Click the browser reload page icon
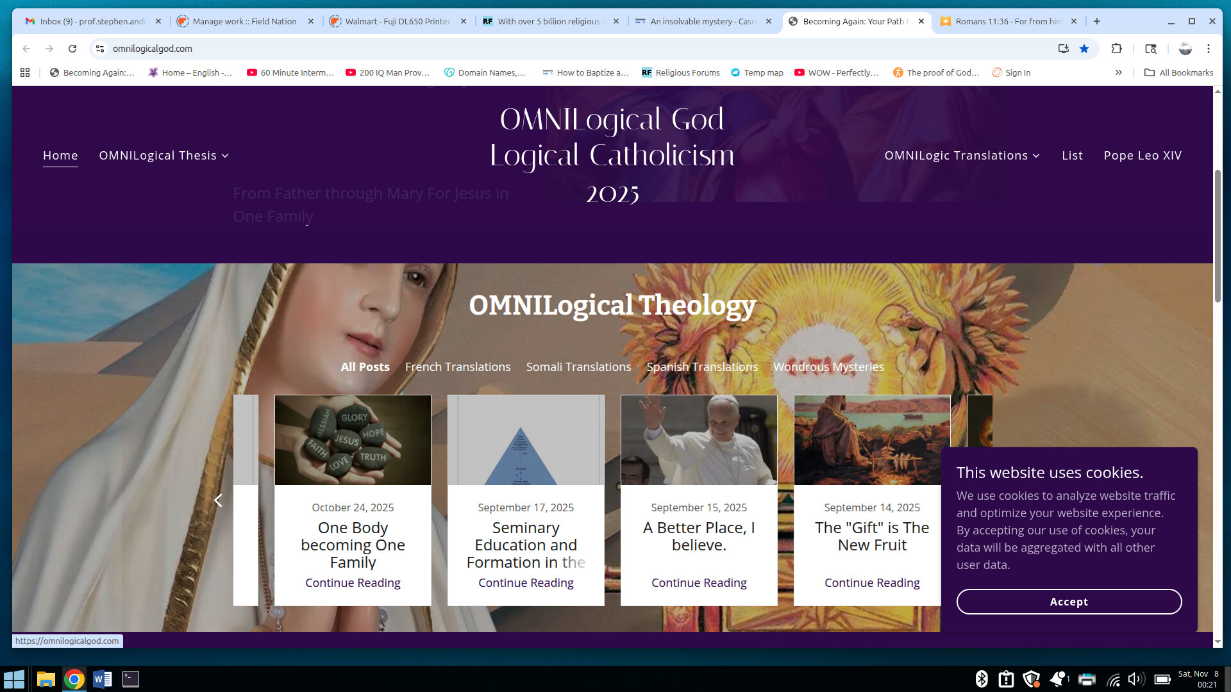1231x692 pixels. coord(72,49)
